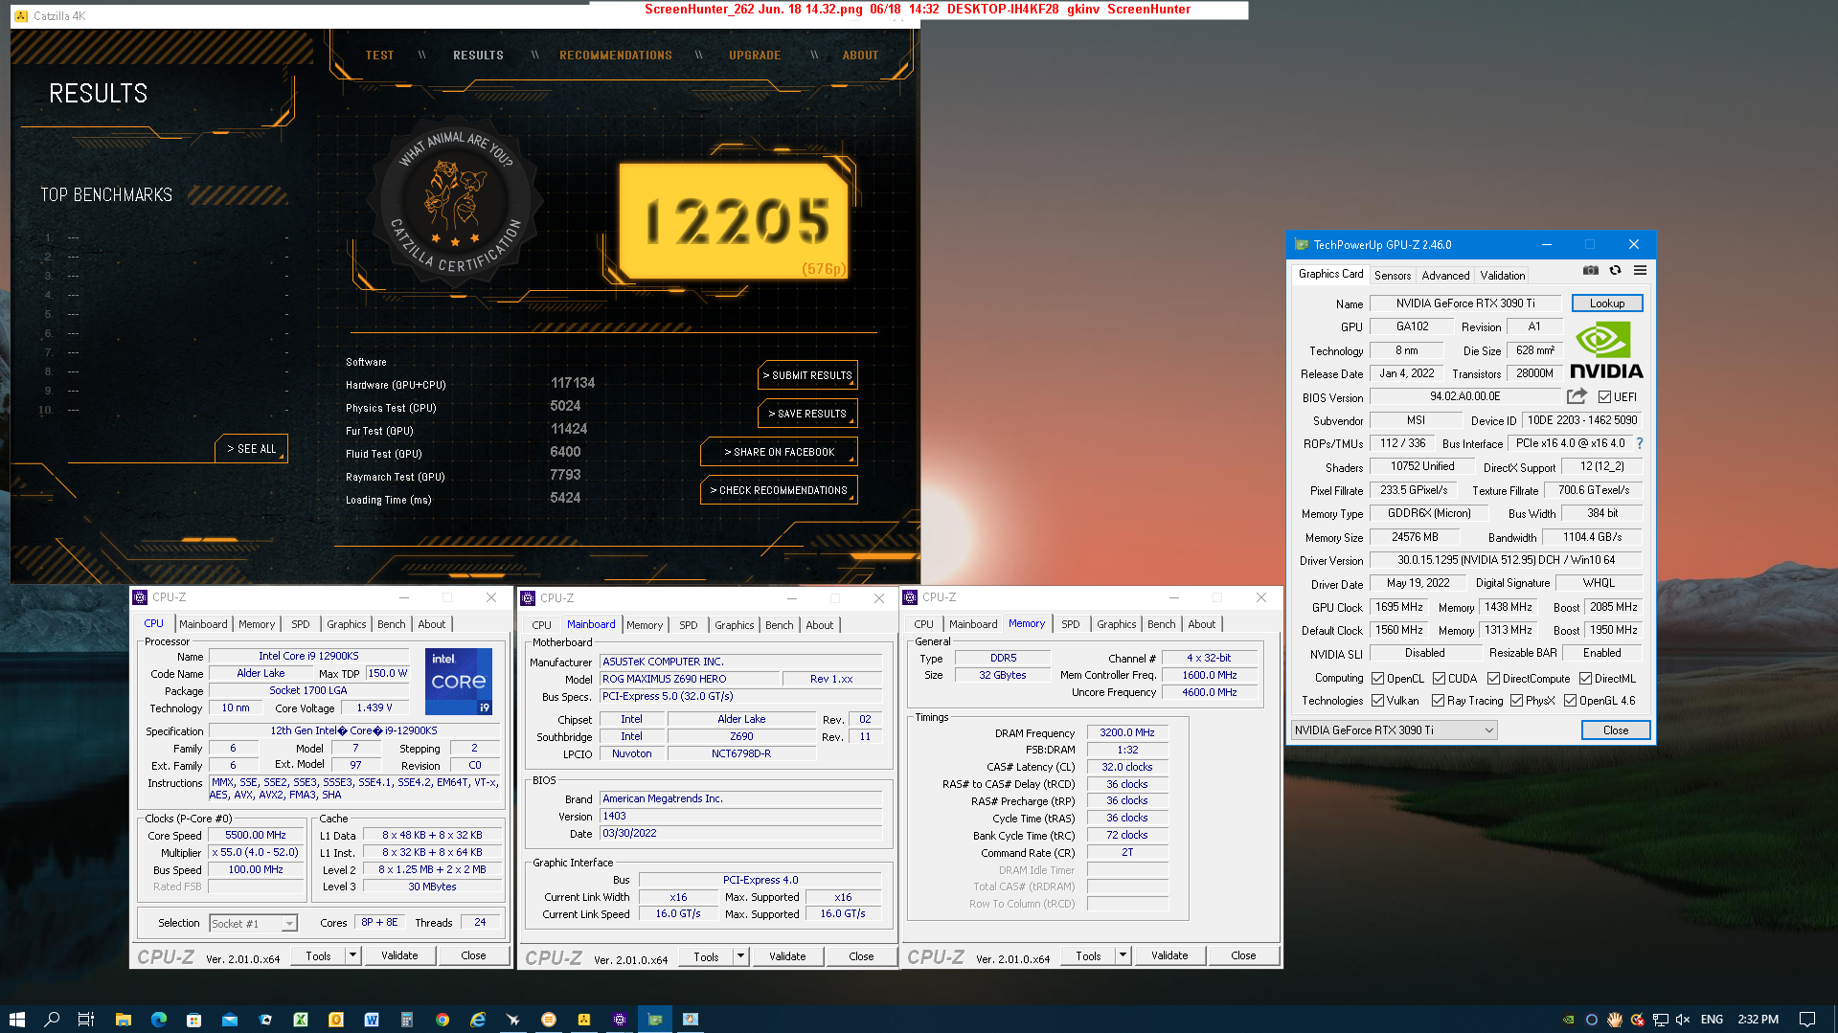
Task: Click the Save Results button
Action: tap(807, 414)
